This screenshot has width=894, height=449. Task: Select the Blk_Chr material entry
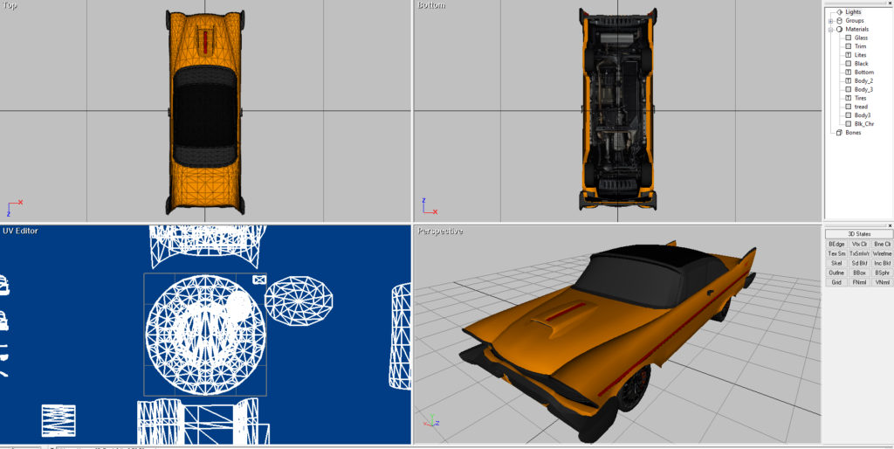(x=864, y=124)
